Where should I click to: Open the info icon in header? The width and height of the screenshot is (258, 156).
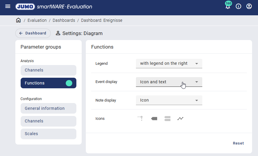click(239, 6)
